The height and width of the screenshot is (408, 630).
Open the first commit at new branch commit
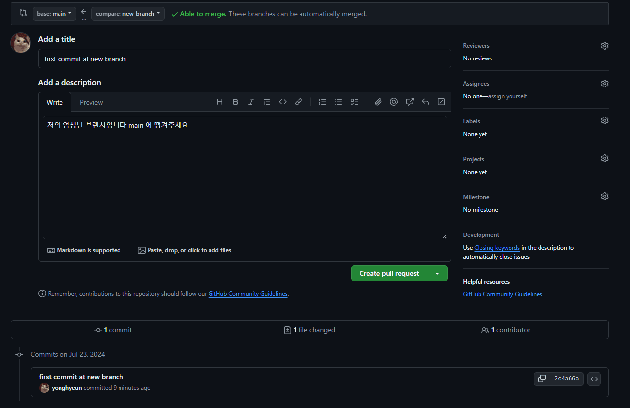coord(81,377)
